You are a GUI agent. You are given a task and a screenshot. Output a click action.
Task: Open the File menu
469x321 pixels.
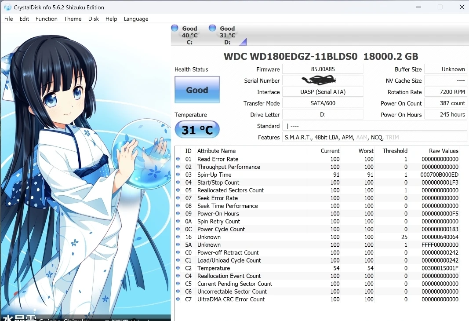[x=9, y=18]
